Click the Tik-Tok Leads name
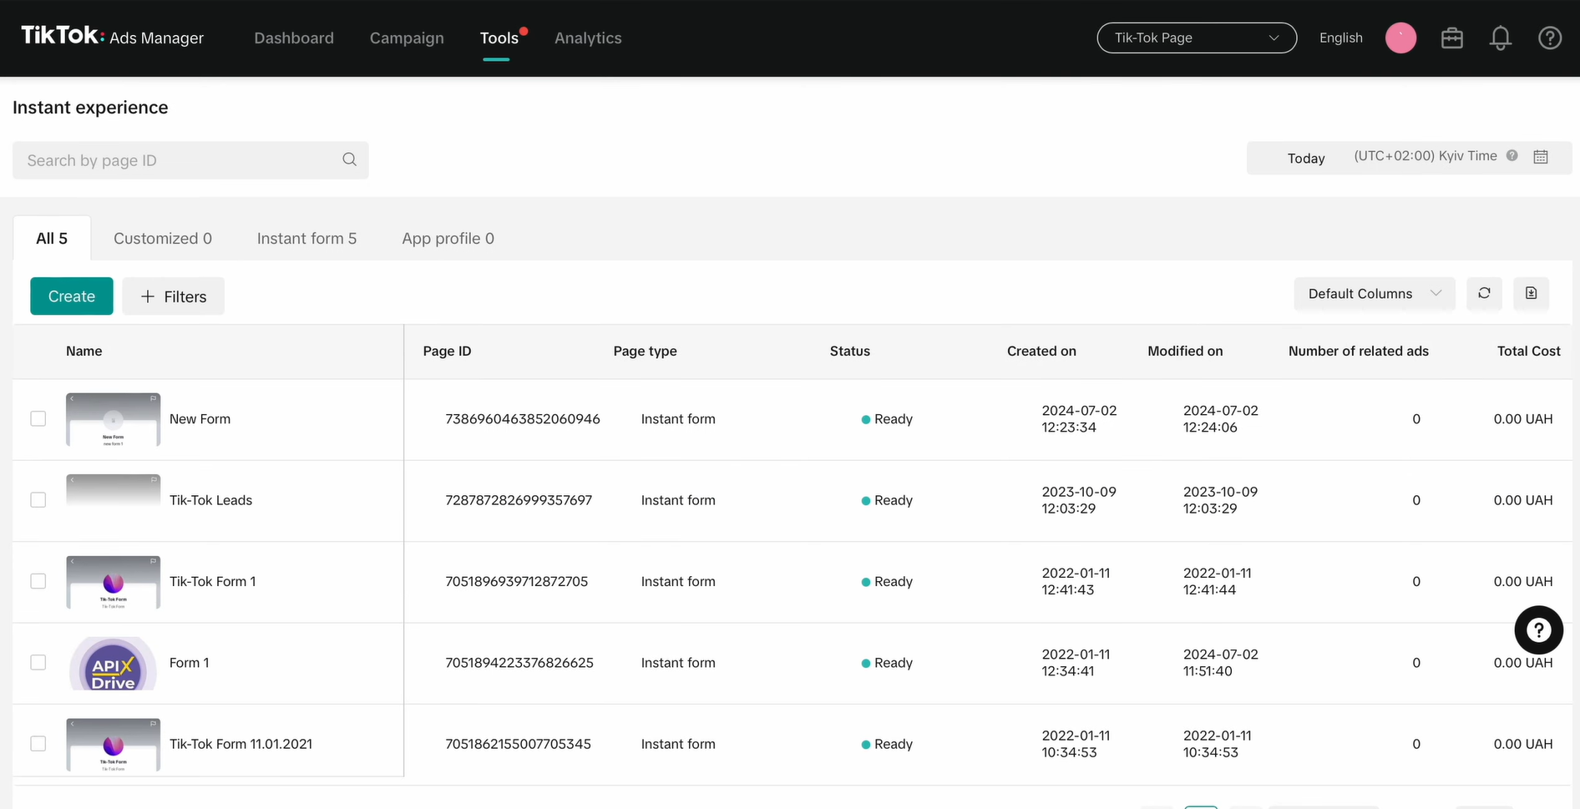This screenshot has width=1580, height=809. 210,499
